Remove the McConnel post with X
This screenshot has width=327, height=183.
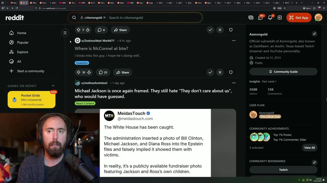pos(220,72)
